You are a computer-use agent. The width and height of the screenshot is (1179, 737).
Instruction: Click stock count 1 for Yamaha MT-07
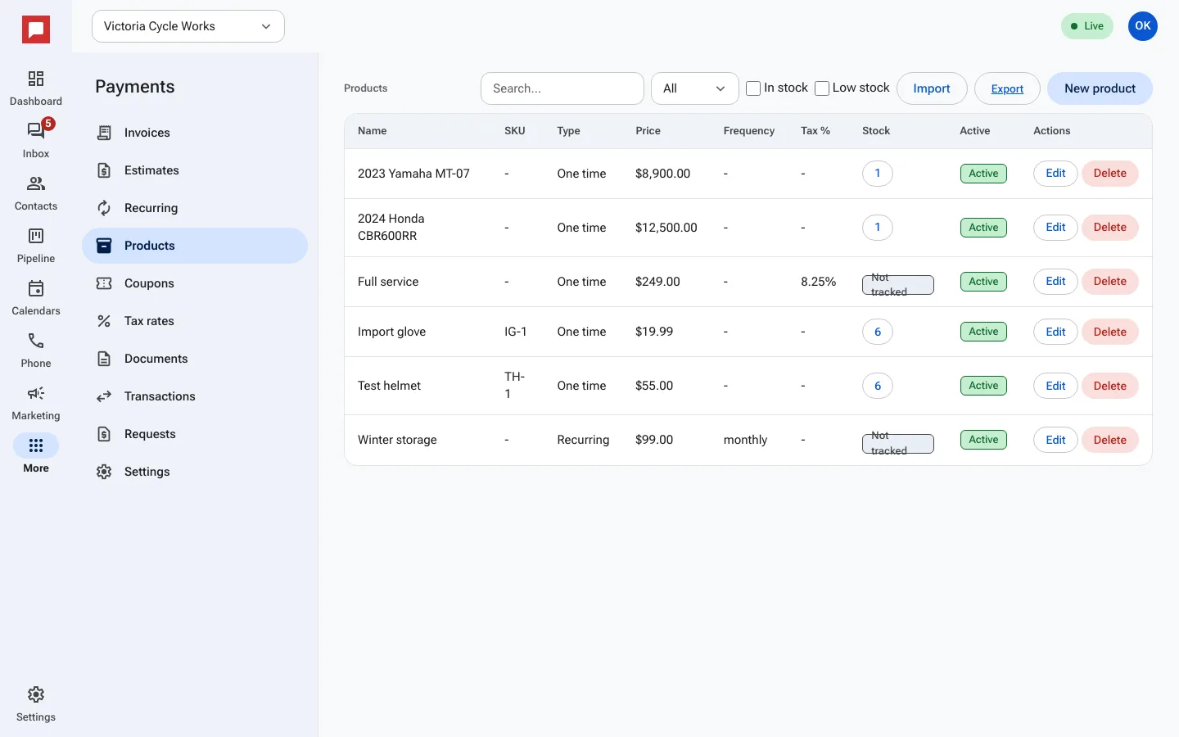(878, 174)
